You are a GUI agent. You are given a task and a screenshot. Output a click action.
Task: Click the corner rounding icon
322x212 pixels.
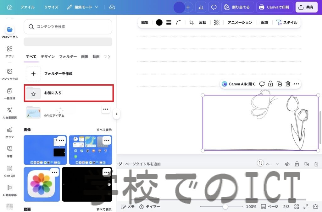(179, 23)
